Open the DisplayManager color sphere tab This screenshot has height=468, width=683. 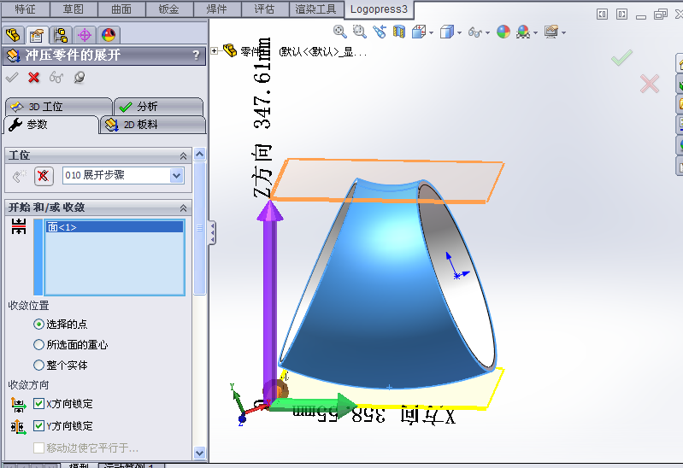click(x=109, y=35)
